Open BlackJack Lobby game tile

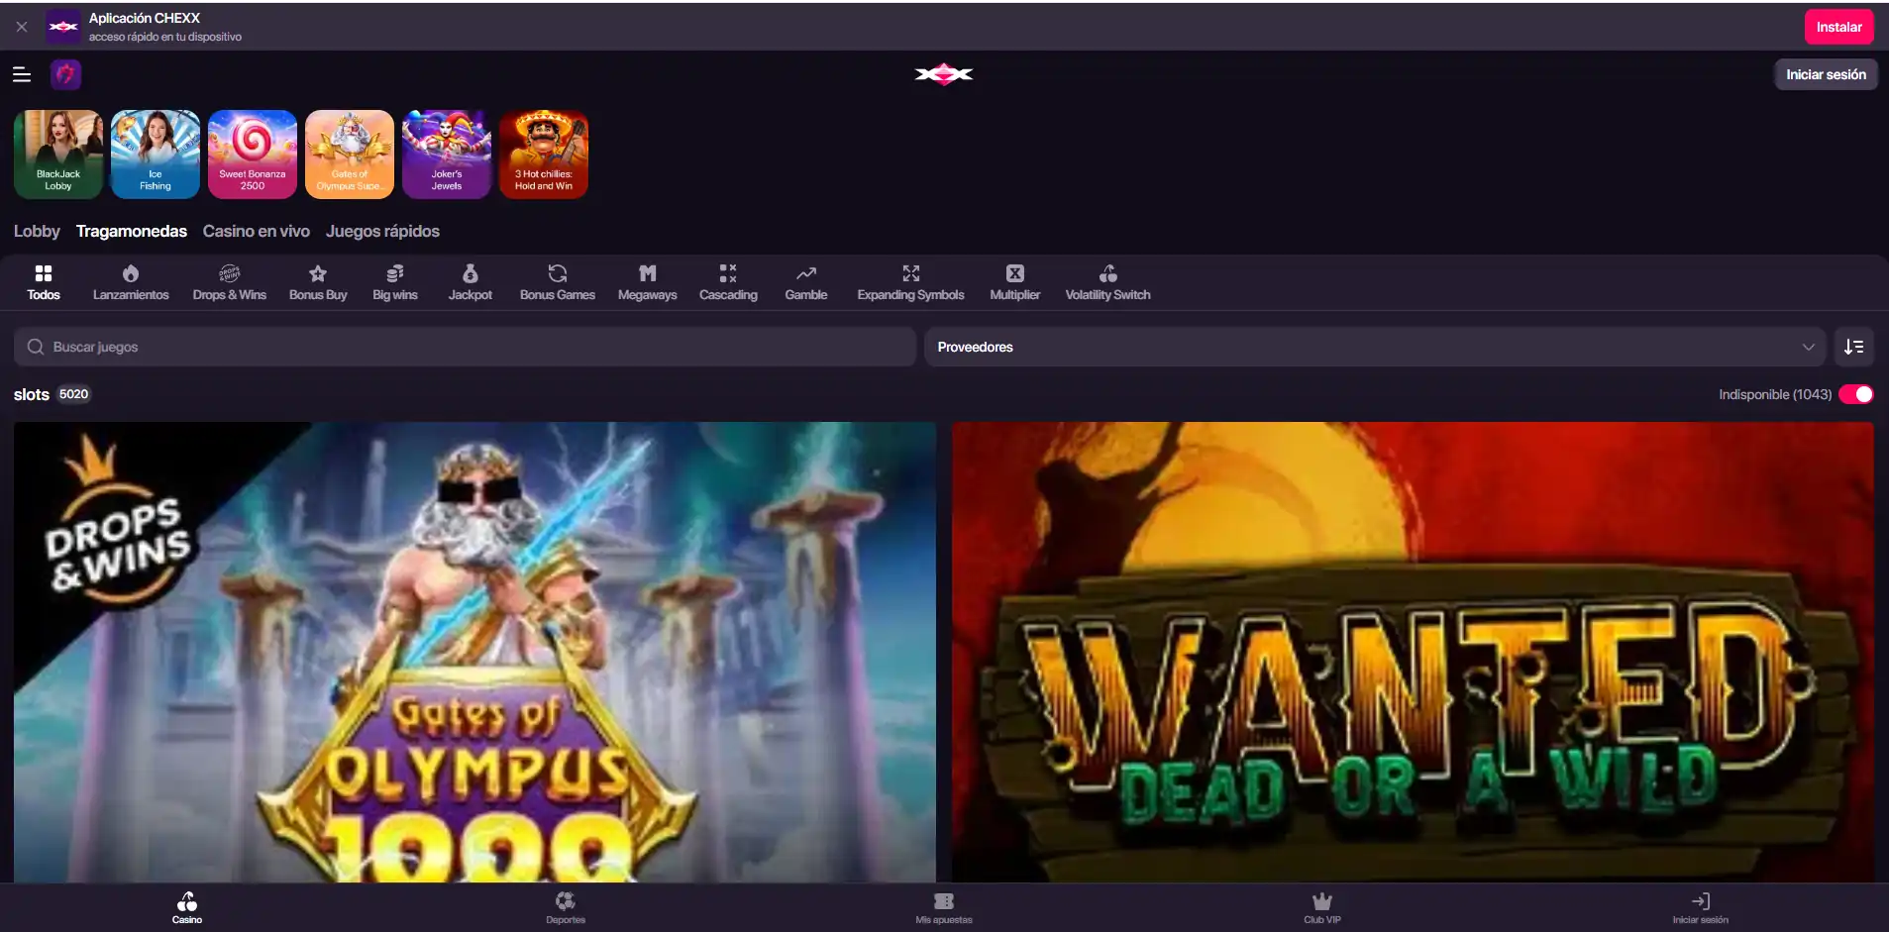[x=58, y=155]
